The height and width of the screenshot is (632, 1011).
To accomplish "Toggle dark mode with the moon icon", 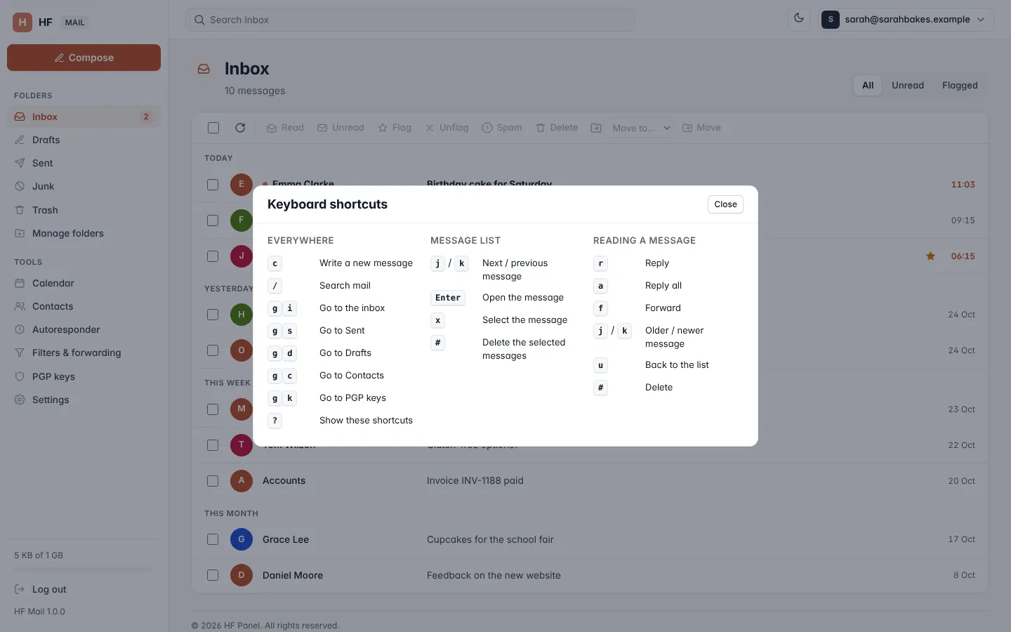I will click(799, 19).
